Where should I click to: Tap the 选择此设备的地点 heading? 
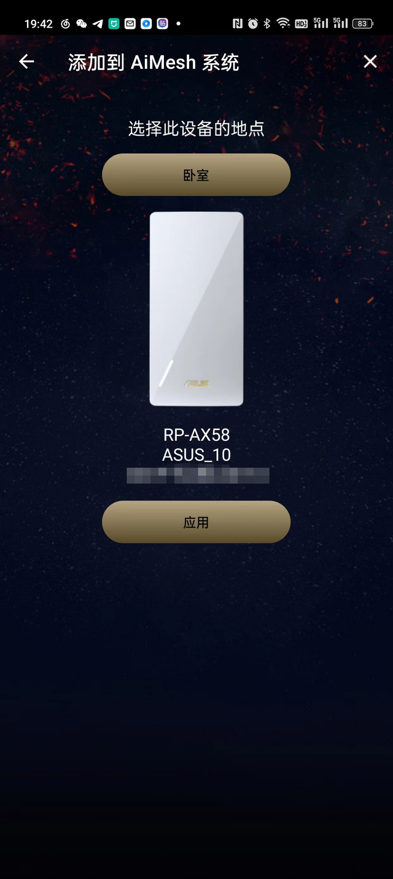196,128
